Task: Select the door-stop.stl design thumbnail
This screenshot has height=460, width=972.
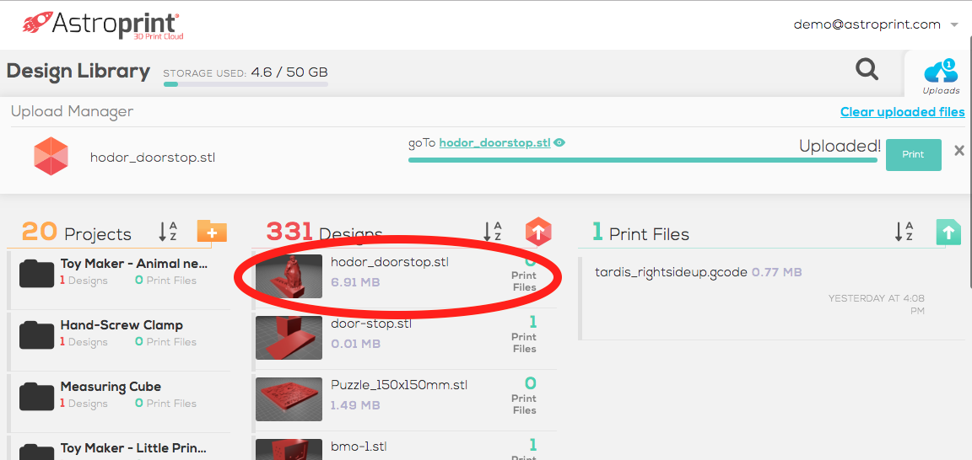Action: click(289, 338)
